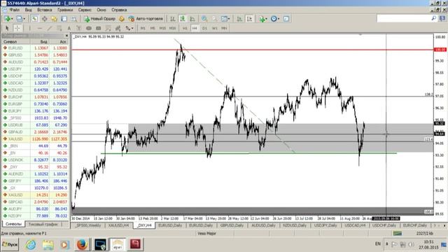
Task: Select the vertical line drawing tool
Action: (29, 28)
